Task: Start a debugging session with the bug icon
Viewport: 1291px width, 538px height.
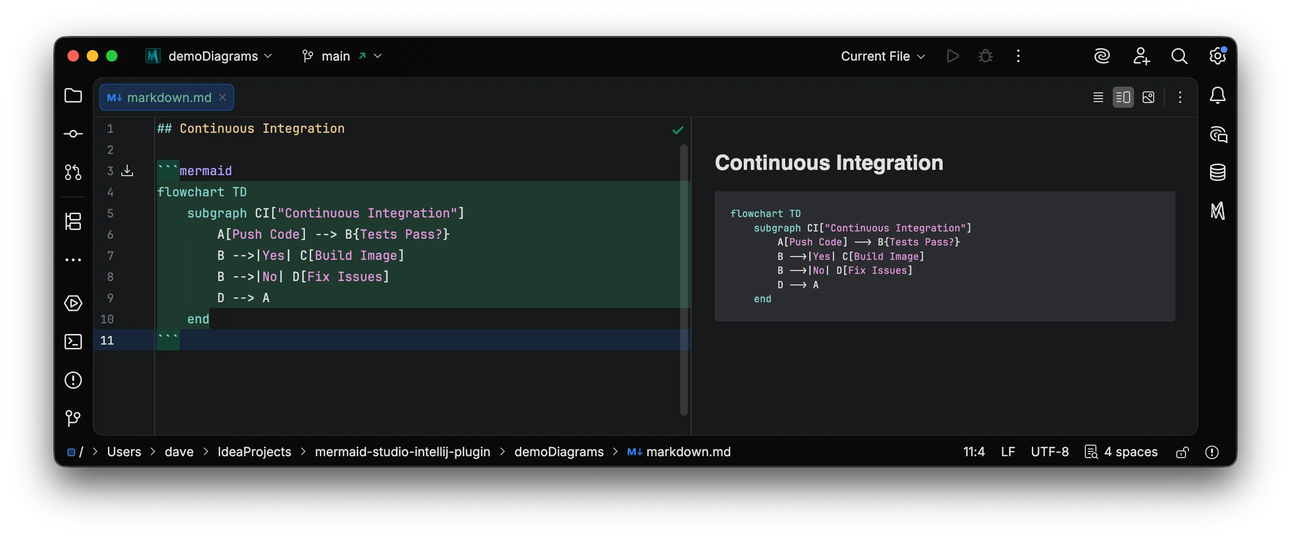Action: click(x=985, y=55)
